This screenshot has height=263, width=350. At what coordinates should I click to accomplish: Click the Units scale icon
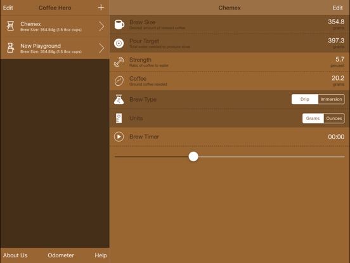[119, 118]
